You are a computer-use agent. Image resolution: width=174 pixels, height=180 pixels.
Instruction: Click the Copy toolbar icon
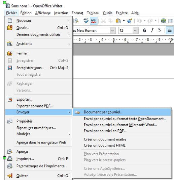pos(111,21)
